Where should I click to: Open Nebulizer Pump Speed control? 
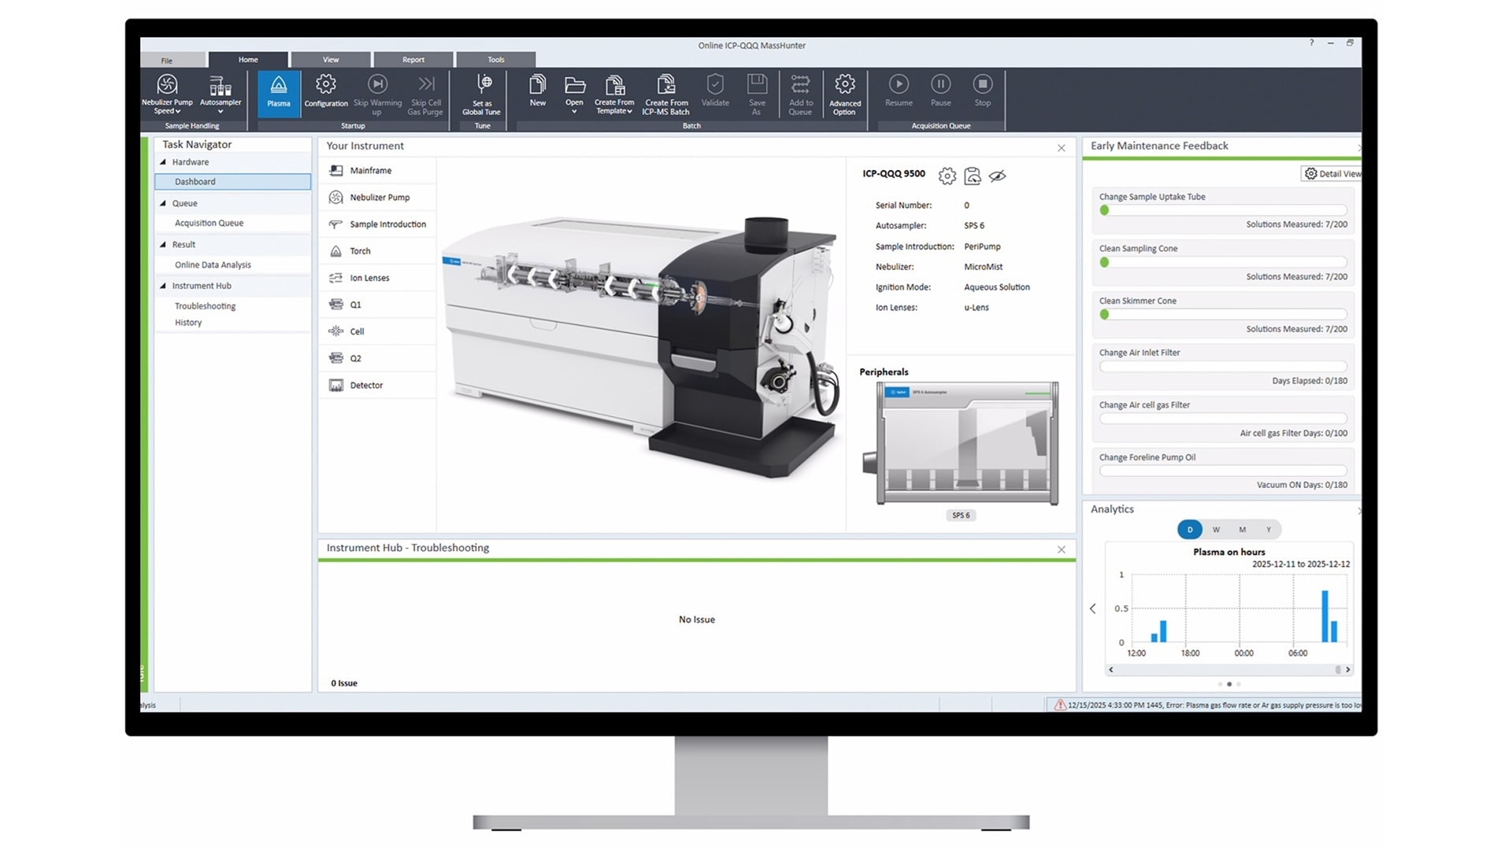[167, 94]
